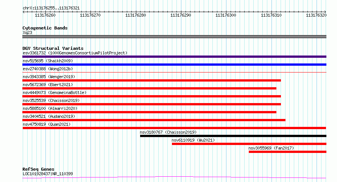Click the red bar under nsv5885100

point(149,112)
